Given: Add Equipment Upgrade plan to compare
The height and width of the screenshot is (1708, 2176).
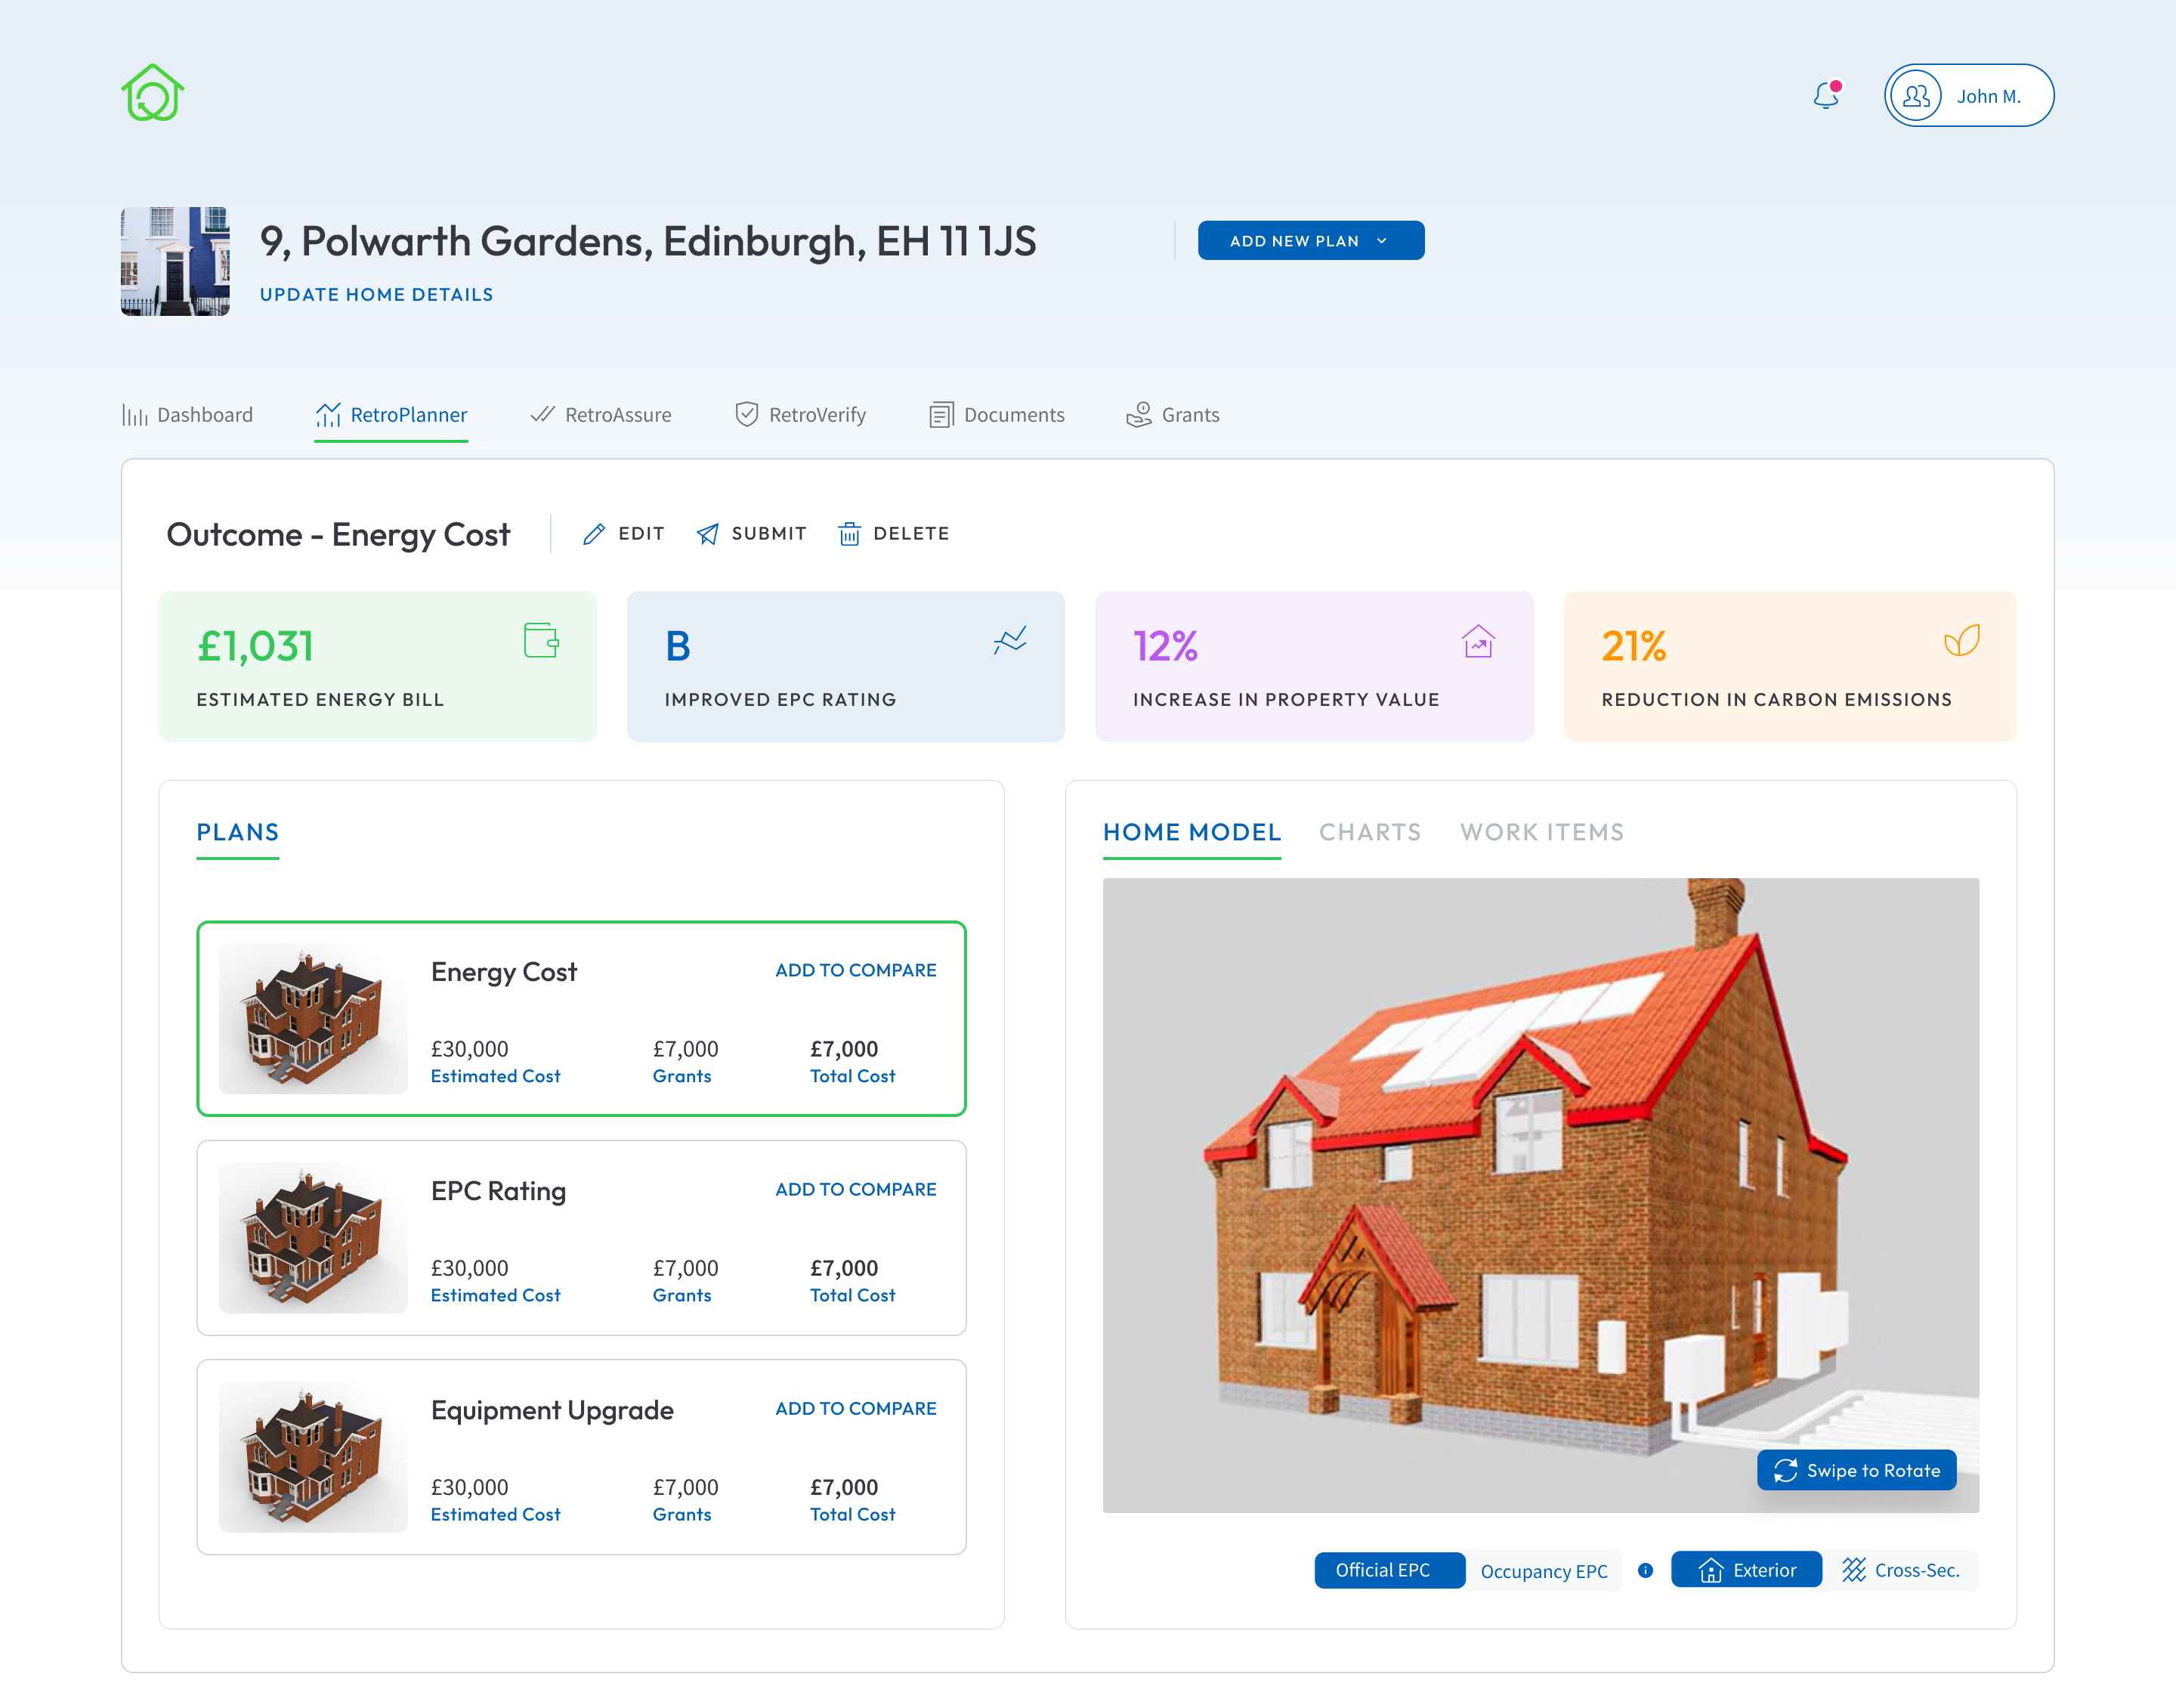Looking at the screenshot, I should [855, 1408].
